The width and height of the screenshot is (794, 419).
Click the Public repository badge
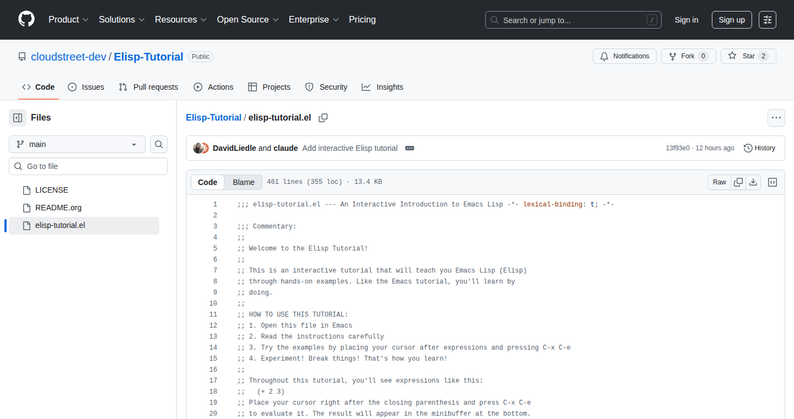pos(201,57)
